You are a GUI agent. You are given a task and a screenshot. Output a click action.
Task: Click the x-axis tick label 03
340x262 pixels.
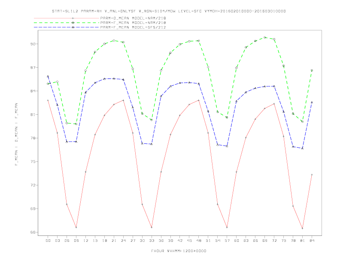(x=57, y=241)
